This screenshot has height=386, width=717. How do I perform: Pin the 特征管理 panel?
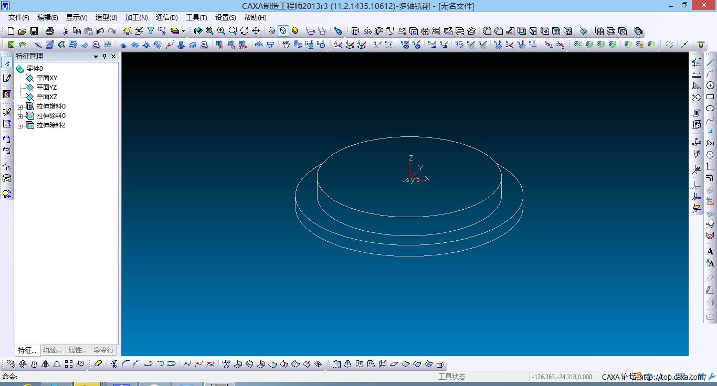click(104, 57)
